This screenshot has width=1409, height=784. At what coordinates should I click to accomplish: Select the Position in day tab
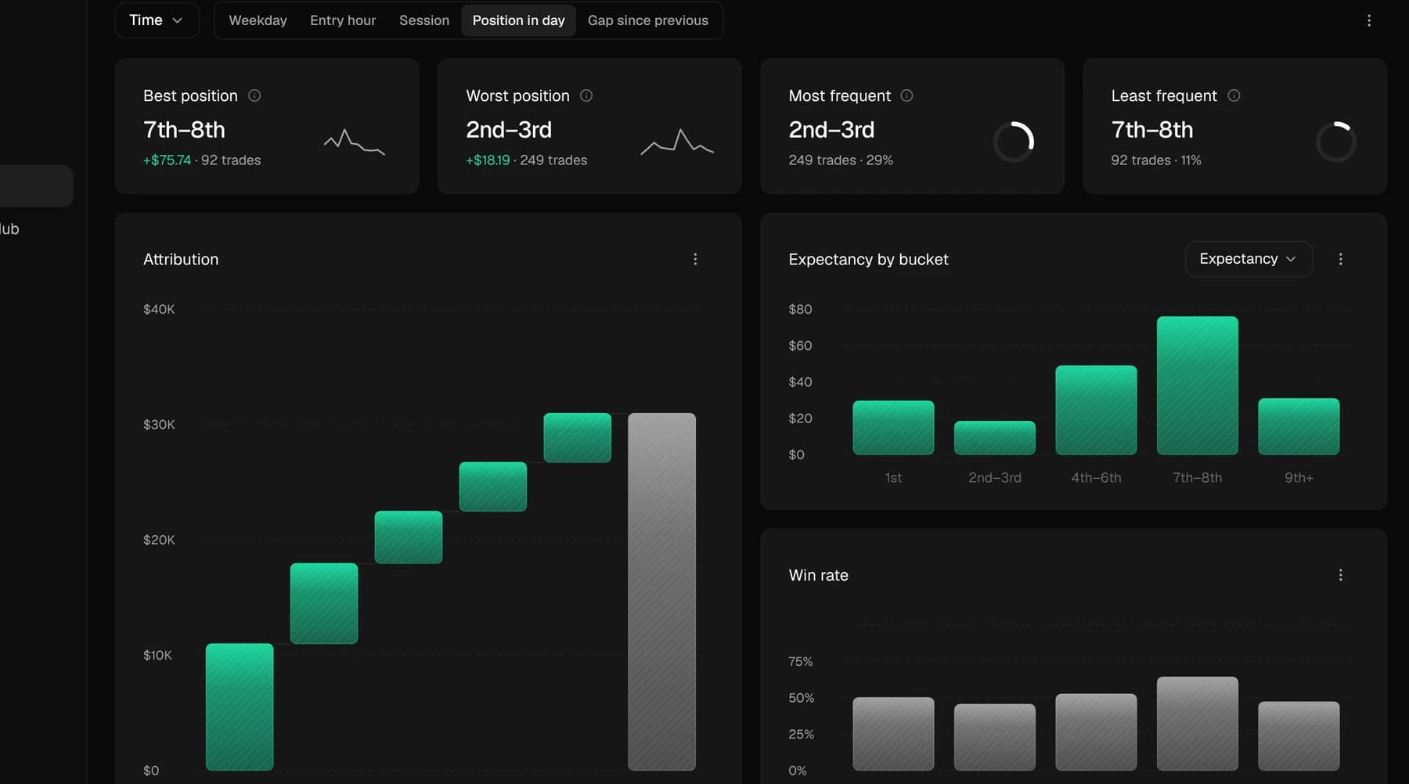point(518,20)
